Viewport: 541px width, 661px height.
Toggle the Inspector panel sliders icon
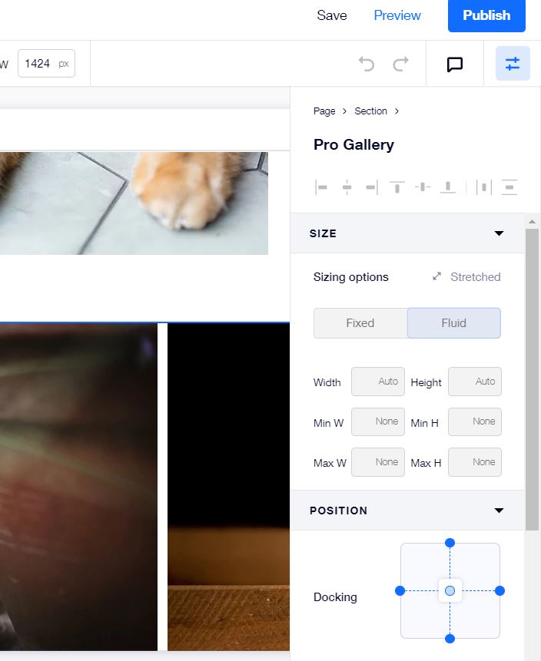[513, 64]
